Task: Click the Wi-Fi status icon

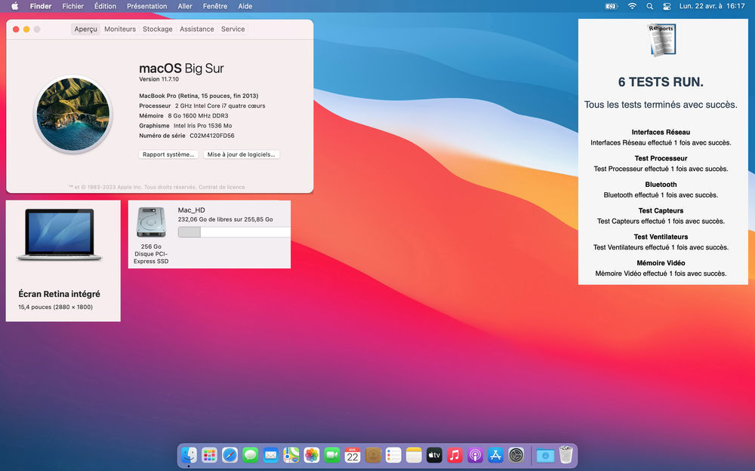Action: 632,6
